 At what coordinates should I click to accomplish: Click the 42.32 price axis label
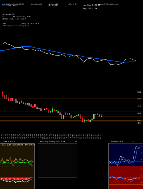tap(139, 113)
